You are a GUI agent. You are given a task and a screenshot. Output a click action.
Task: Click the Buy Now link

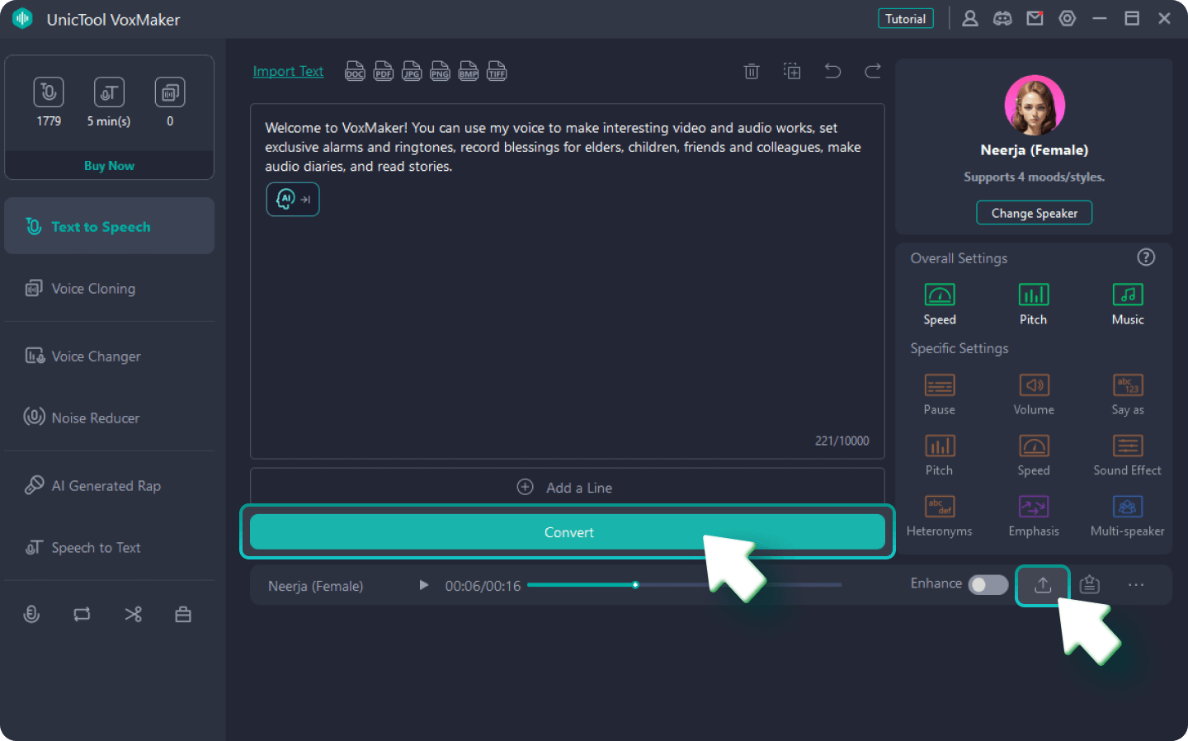coord(109,166)
